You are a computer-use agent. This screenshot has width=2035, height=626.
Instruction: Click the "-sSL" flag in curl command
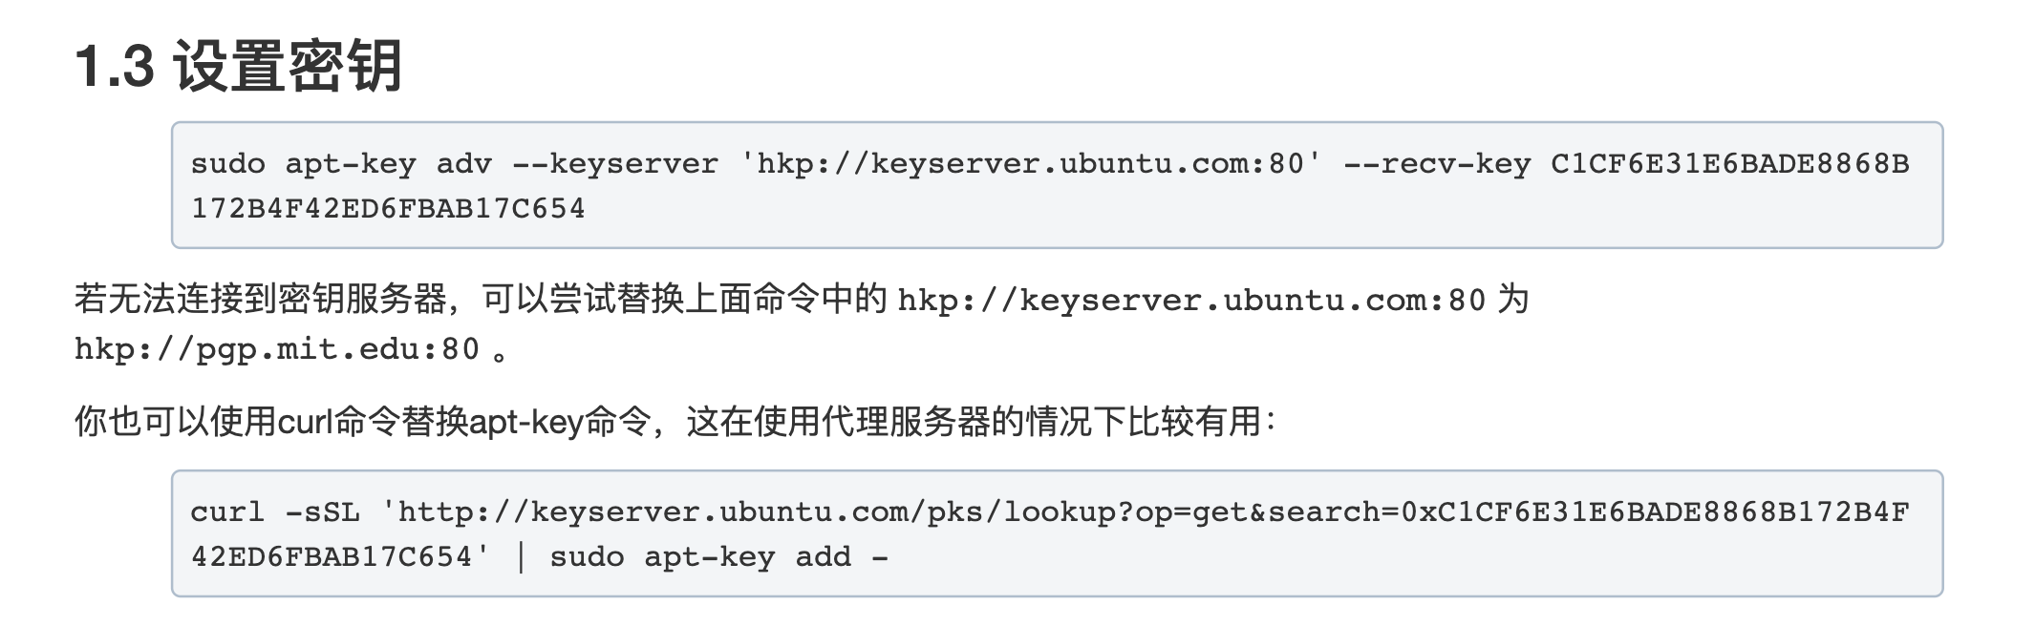322,512
